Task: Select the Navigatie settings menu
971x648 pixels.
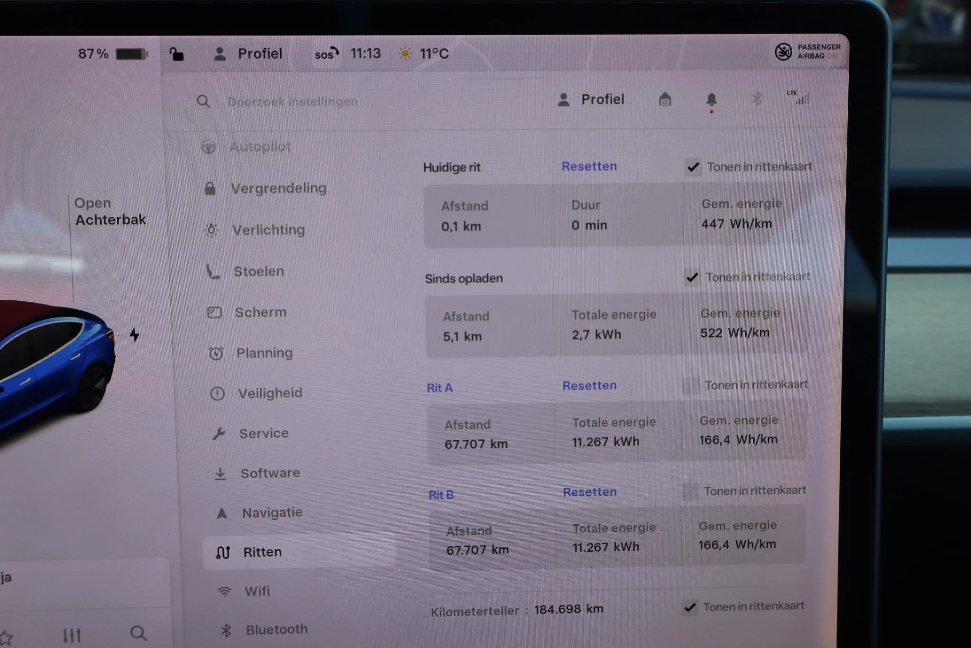Action: [272, 512]
